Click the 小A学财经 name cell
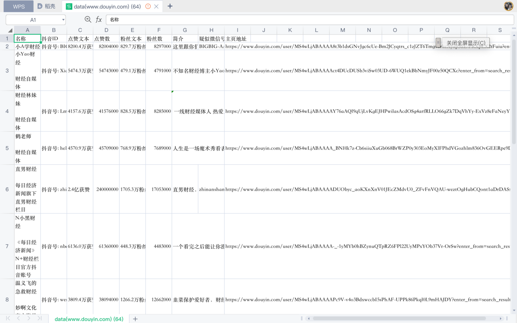Image resolution: width=517 pixels, height=323 pixels. point(27,46)
